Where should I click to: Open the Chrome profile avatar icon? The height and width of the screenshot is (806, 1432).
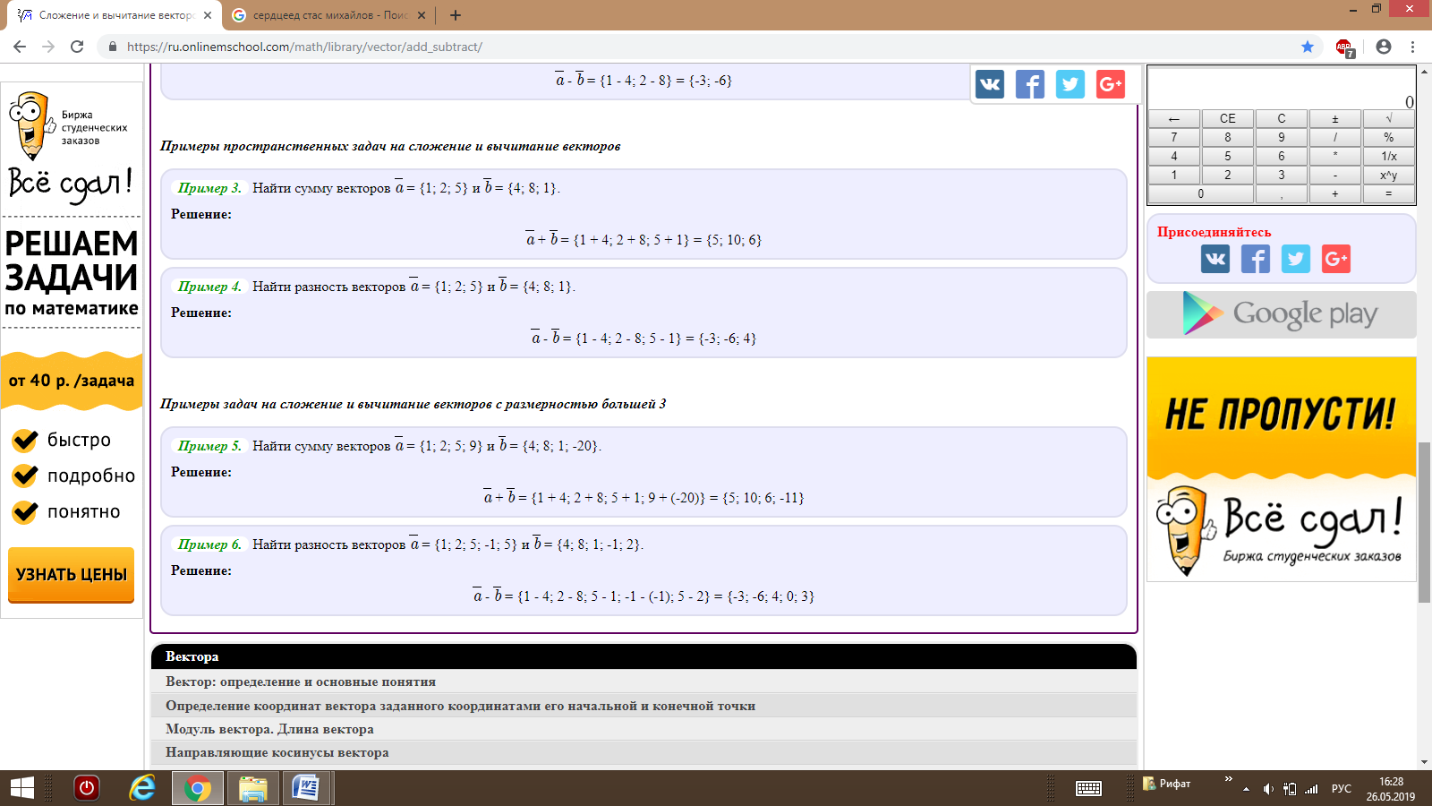pos(1384,47)
